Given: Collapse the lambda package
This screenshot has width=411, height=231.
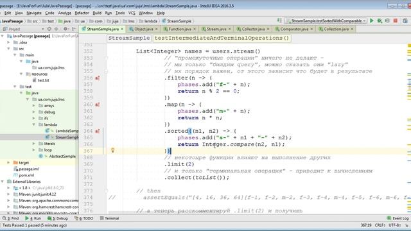Looking at the screenshot, I should pyautogui.click(x=34, y=124).
